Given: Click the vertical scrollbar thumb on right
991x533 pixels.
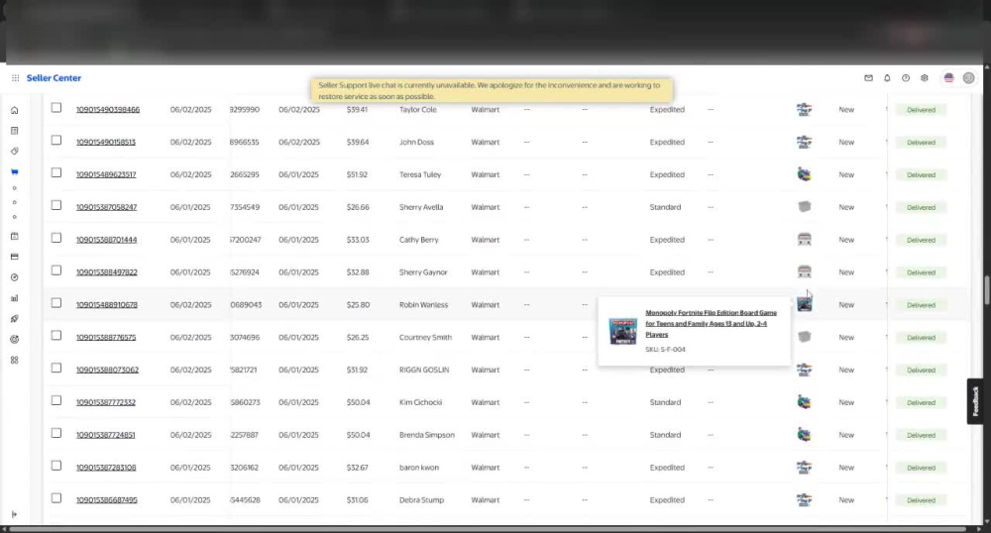Looking at the screenshot, I should (x=987, y=290).
